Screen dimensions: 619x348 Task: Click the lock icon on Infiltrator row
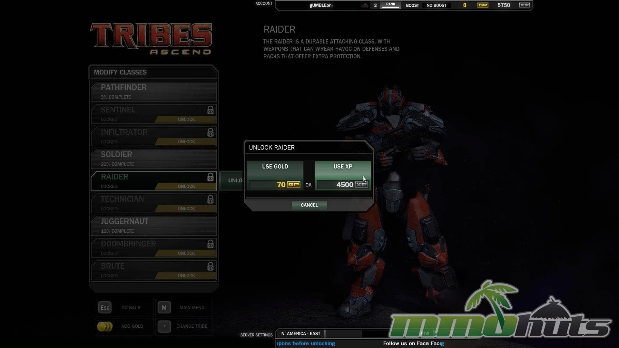pyautogui.click(x=210, y=132)
